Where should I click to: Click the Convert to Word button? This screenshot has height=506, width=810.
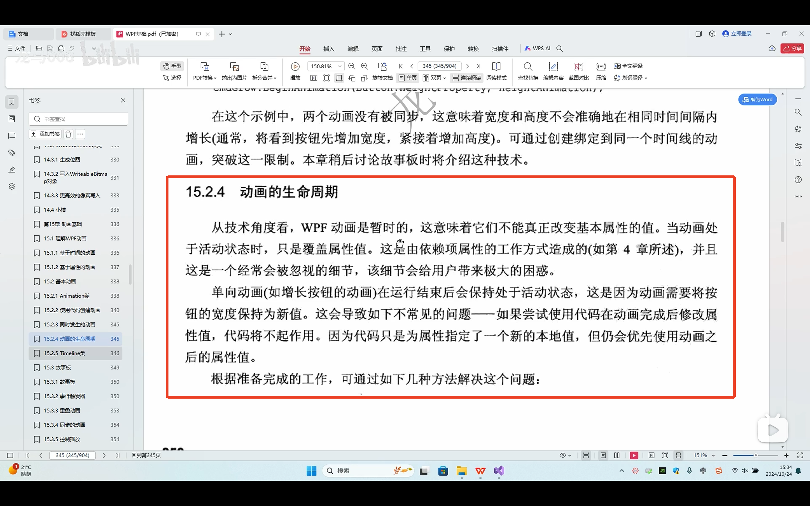(757, 100)
